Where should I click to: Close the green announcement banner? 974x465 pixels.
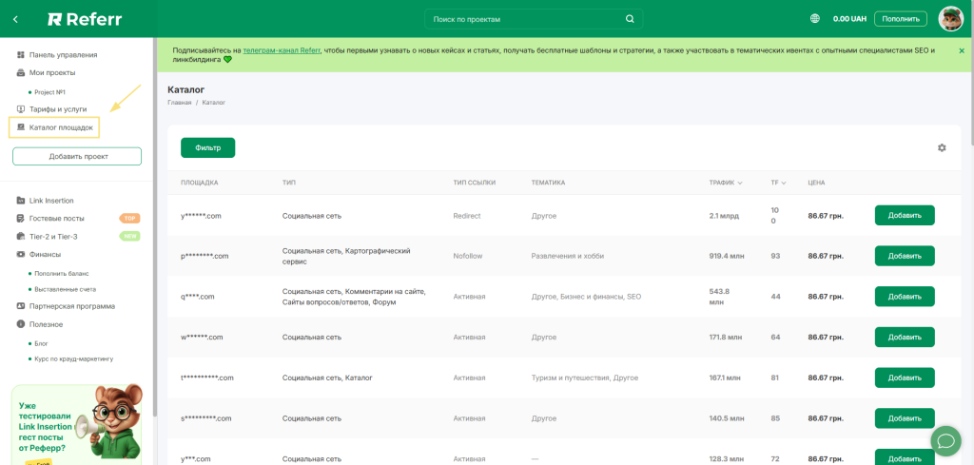962,50
